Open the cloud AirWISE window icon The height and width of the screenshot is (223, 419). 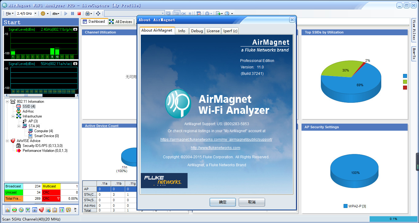(x=35, y=210)
